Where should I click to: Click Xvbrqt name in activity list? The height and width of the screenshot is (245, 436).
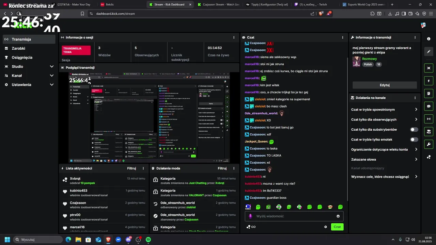75,178
